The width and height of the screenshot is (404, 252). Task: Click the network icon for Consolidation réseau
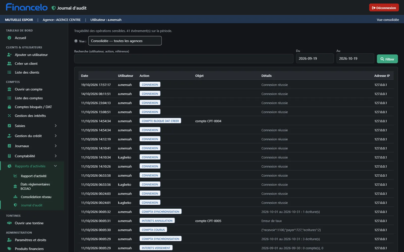15,197
